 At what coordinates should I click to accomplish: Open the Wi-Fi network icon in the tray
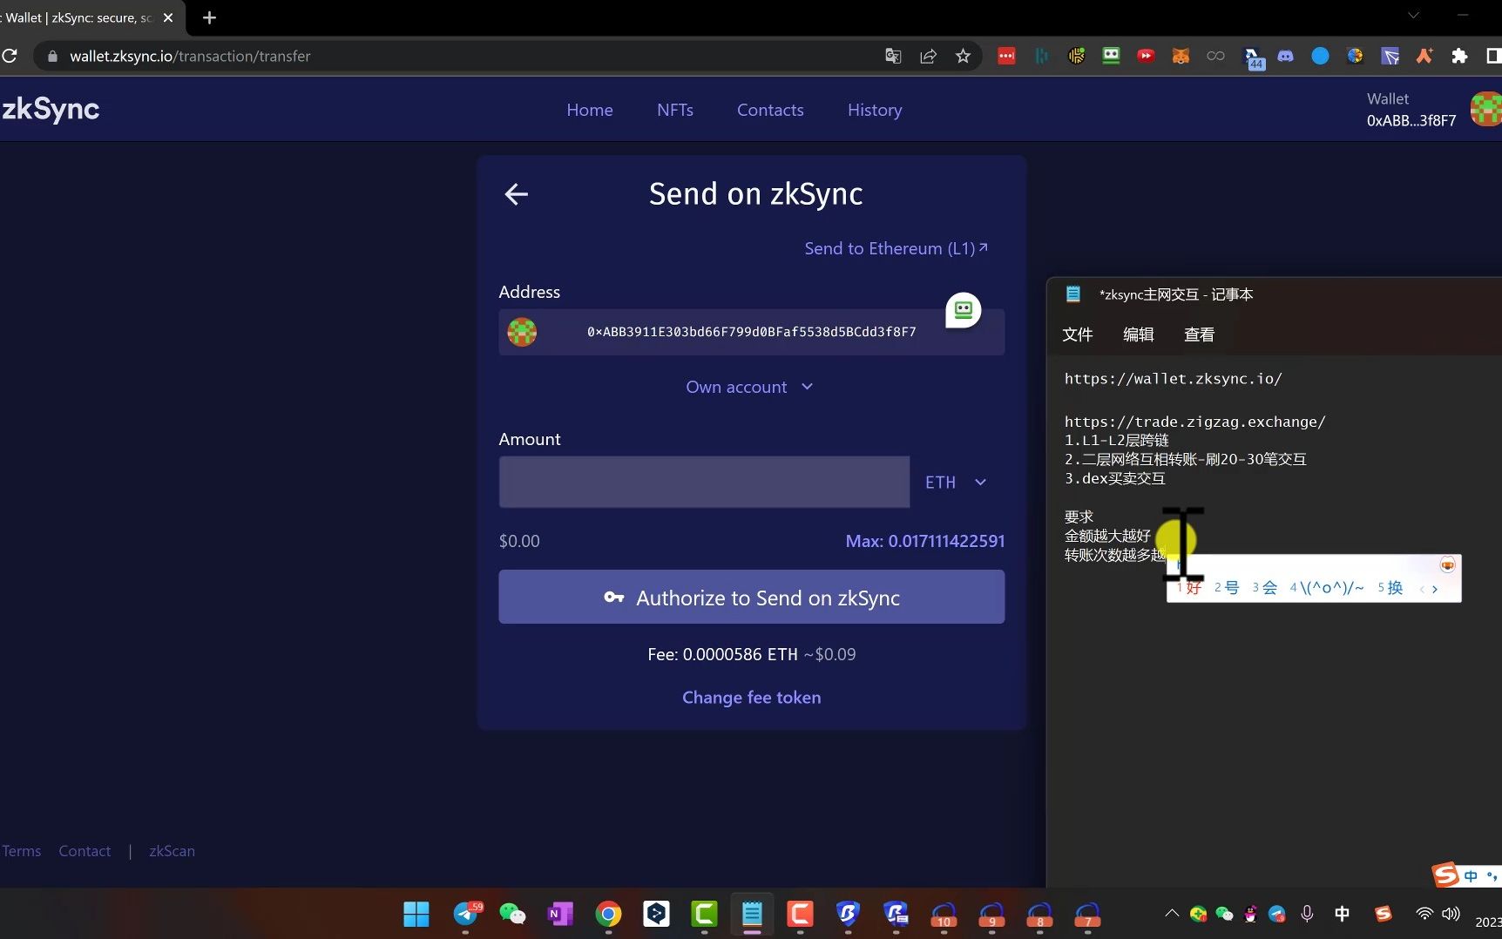[x=1424, y=913]
